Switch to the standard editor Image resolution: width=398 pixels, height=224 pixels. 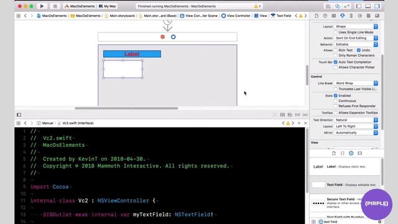[x=328, y=6]
